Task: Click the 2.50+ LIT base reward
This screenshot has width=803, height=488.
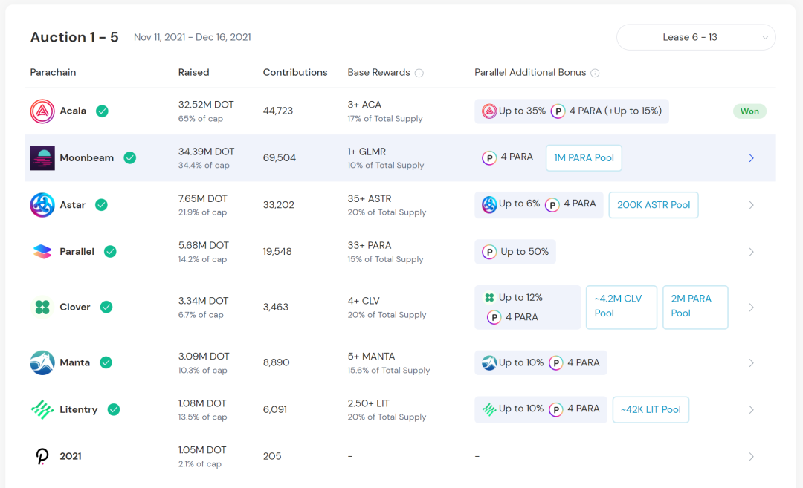Action: pos(368,403)
